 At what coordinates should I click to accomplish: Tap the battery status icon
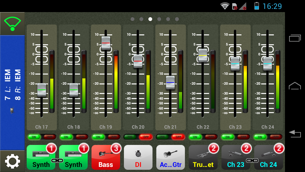click(x=257, y=6)
